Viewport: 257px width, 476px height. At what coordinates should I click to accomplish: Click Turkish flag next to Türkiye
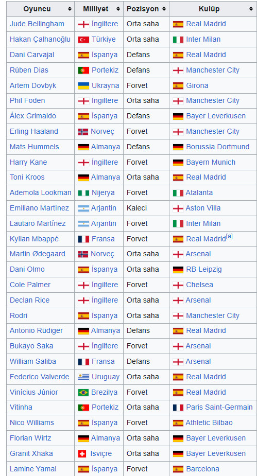[x=83, y=40]
